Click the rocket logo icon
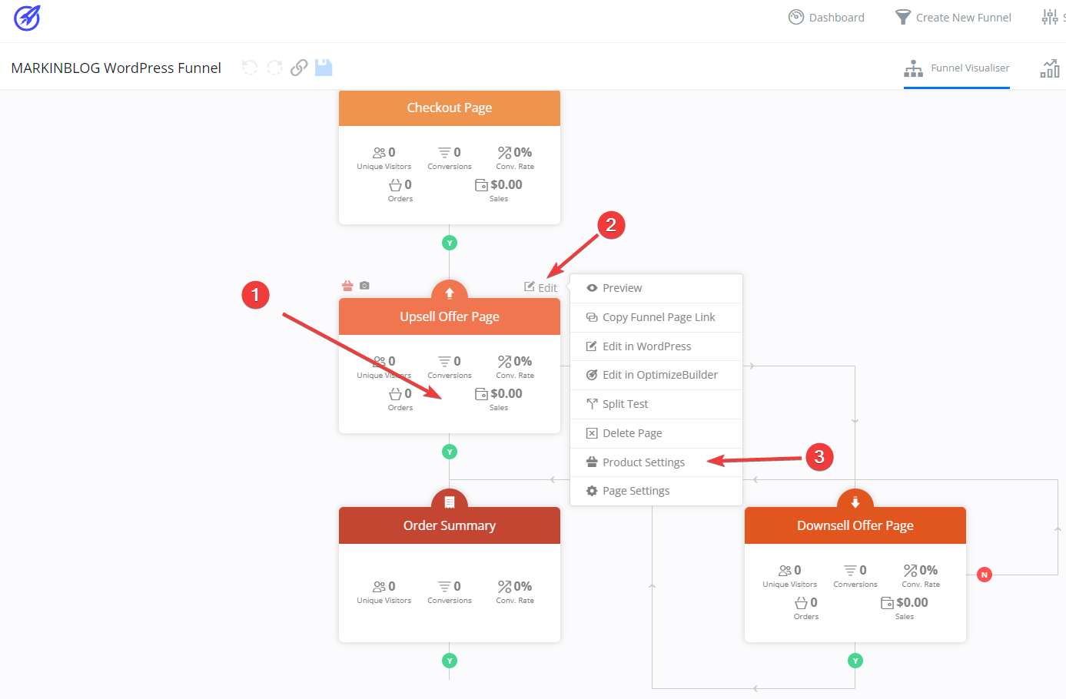 (x=27, y=18)
